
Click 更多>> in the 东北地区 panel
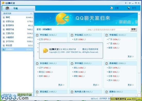pyautogui.click(x=61, y=85)
